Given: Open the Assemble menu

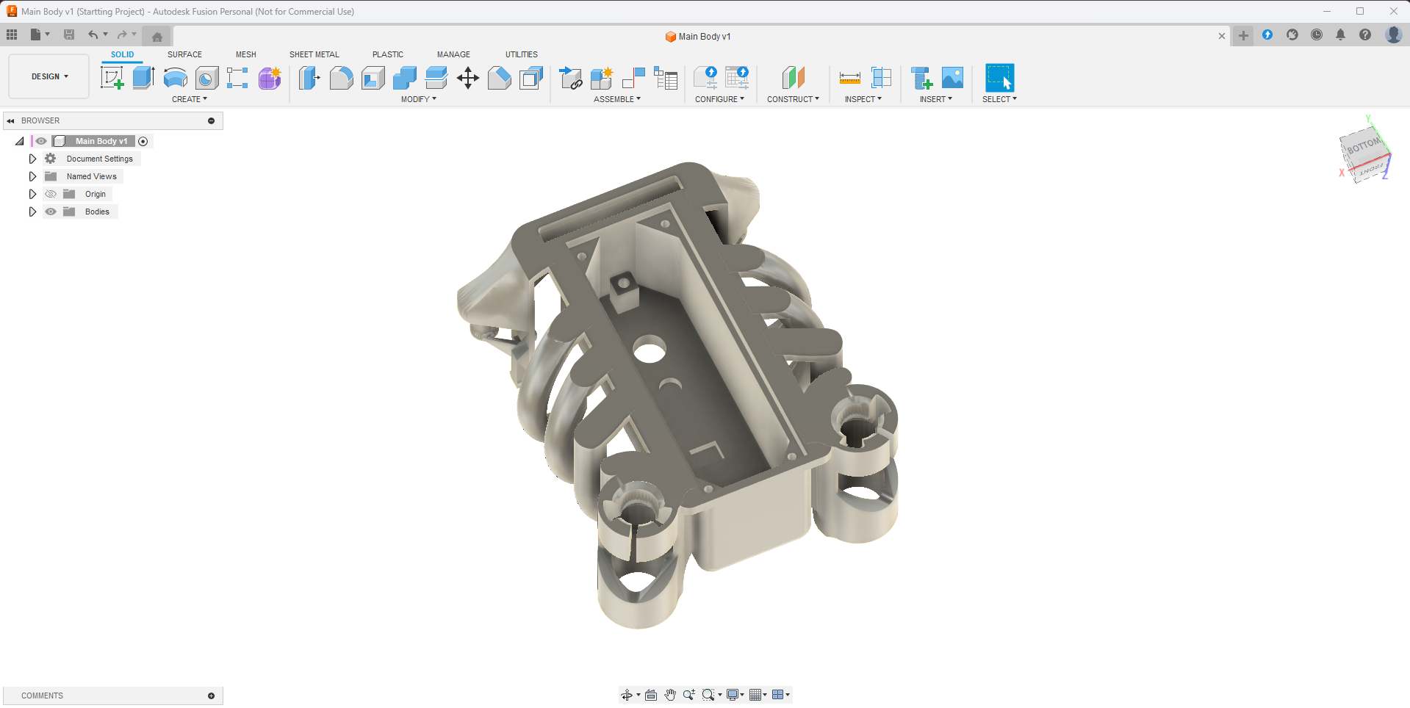Looking at the screenshot, I should 616,99.
